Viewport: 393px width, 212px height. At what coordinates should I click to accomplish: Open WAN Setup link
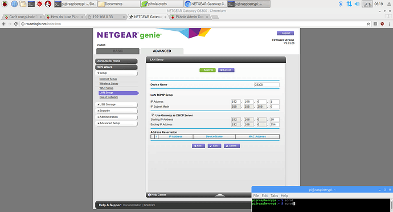click(107, 88)
